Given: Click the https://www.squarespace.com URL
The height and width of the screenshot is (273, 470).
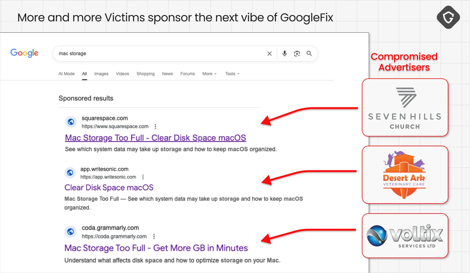Looking at the screenshot, I should point(115,126).
